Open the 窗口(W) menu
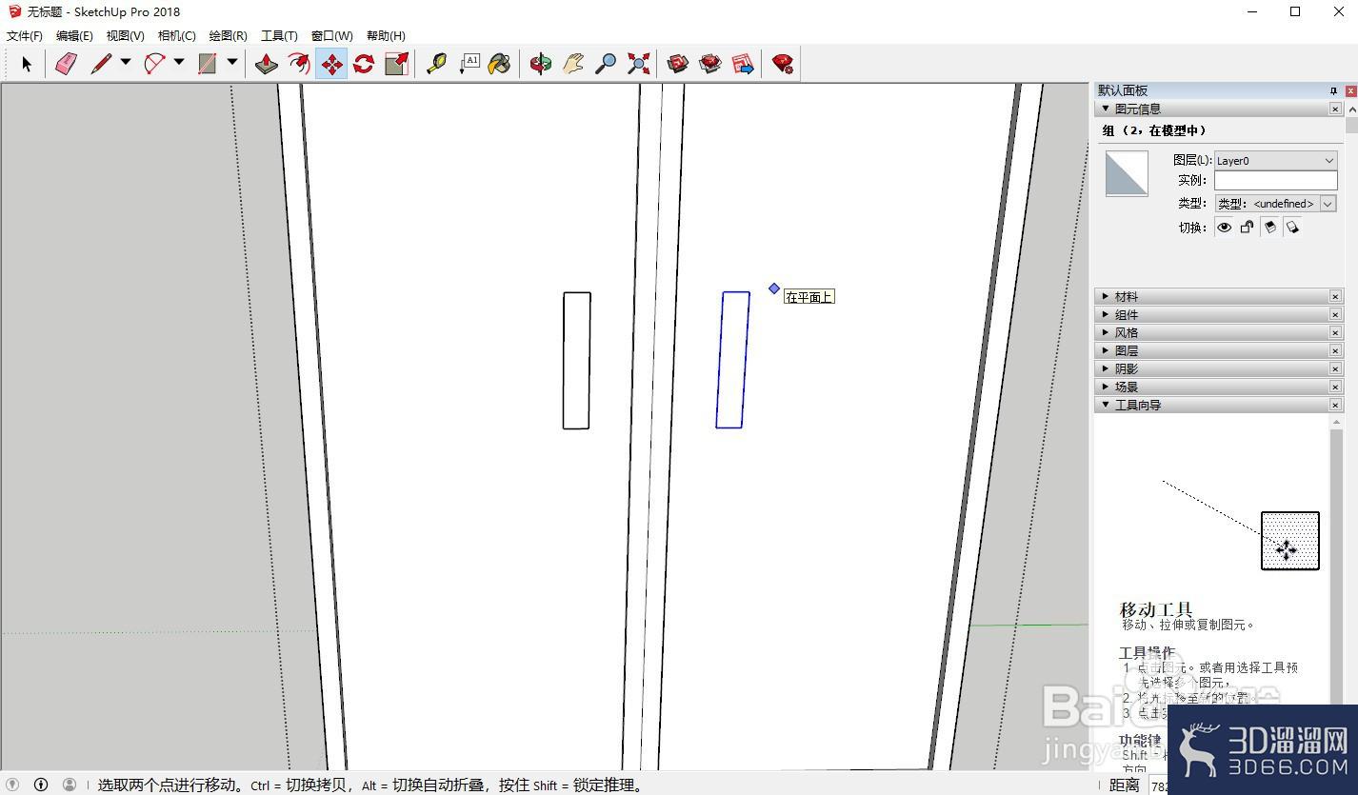1358x795 pixels. click(x=331, y=36)
